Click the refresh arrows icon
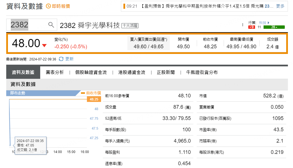Viewport: 293px width, 168px height. (x=61, y=59)
